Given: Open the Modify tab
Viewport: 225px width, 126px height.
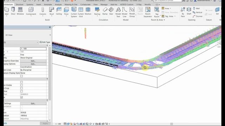Looking at the screenshot, I should (x=148, y=5).
